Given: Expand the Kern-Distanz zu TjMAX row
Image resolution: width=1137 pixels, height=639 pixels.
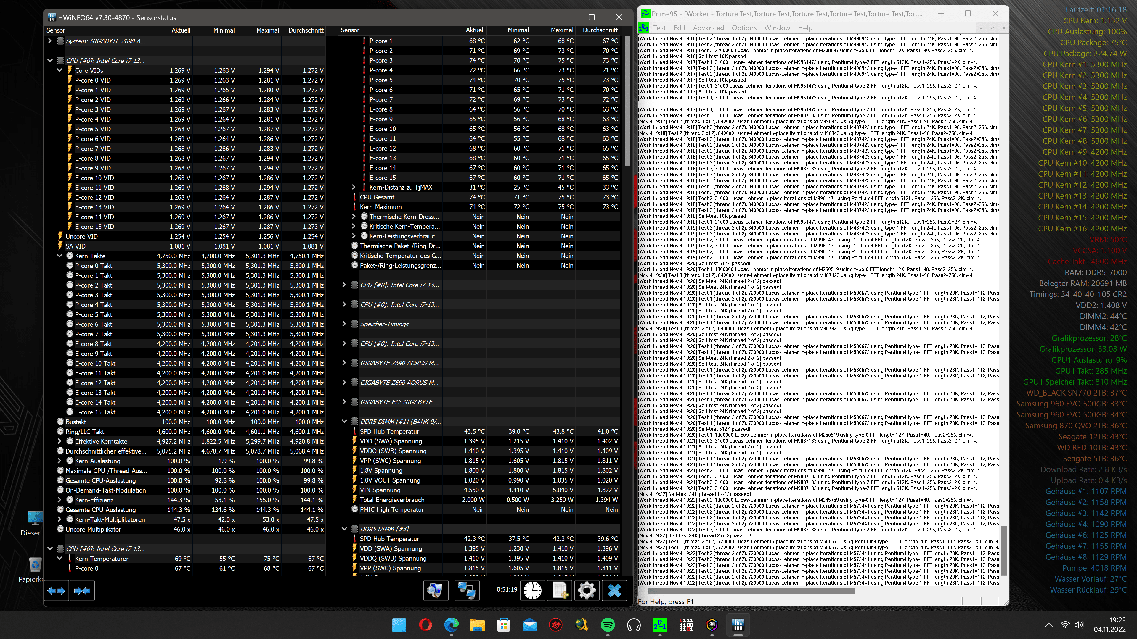Looking at the screenshot, I should click(354, 188).
